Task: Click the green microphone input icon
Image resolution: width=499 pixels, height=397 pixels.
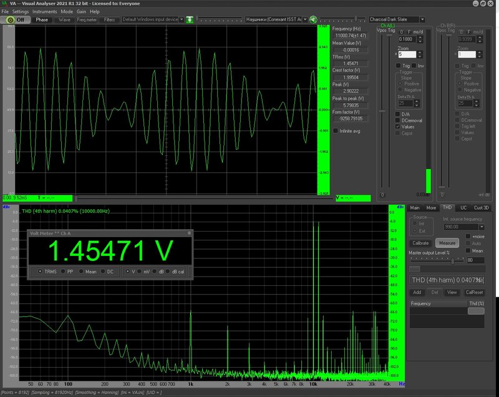Action: point(190,20)
